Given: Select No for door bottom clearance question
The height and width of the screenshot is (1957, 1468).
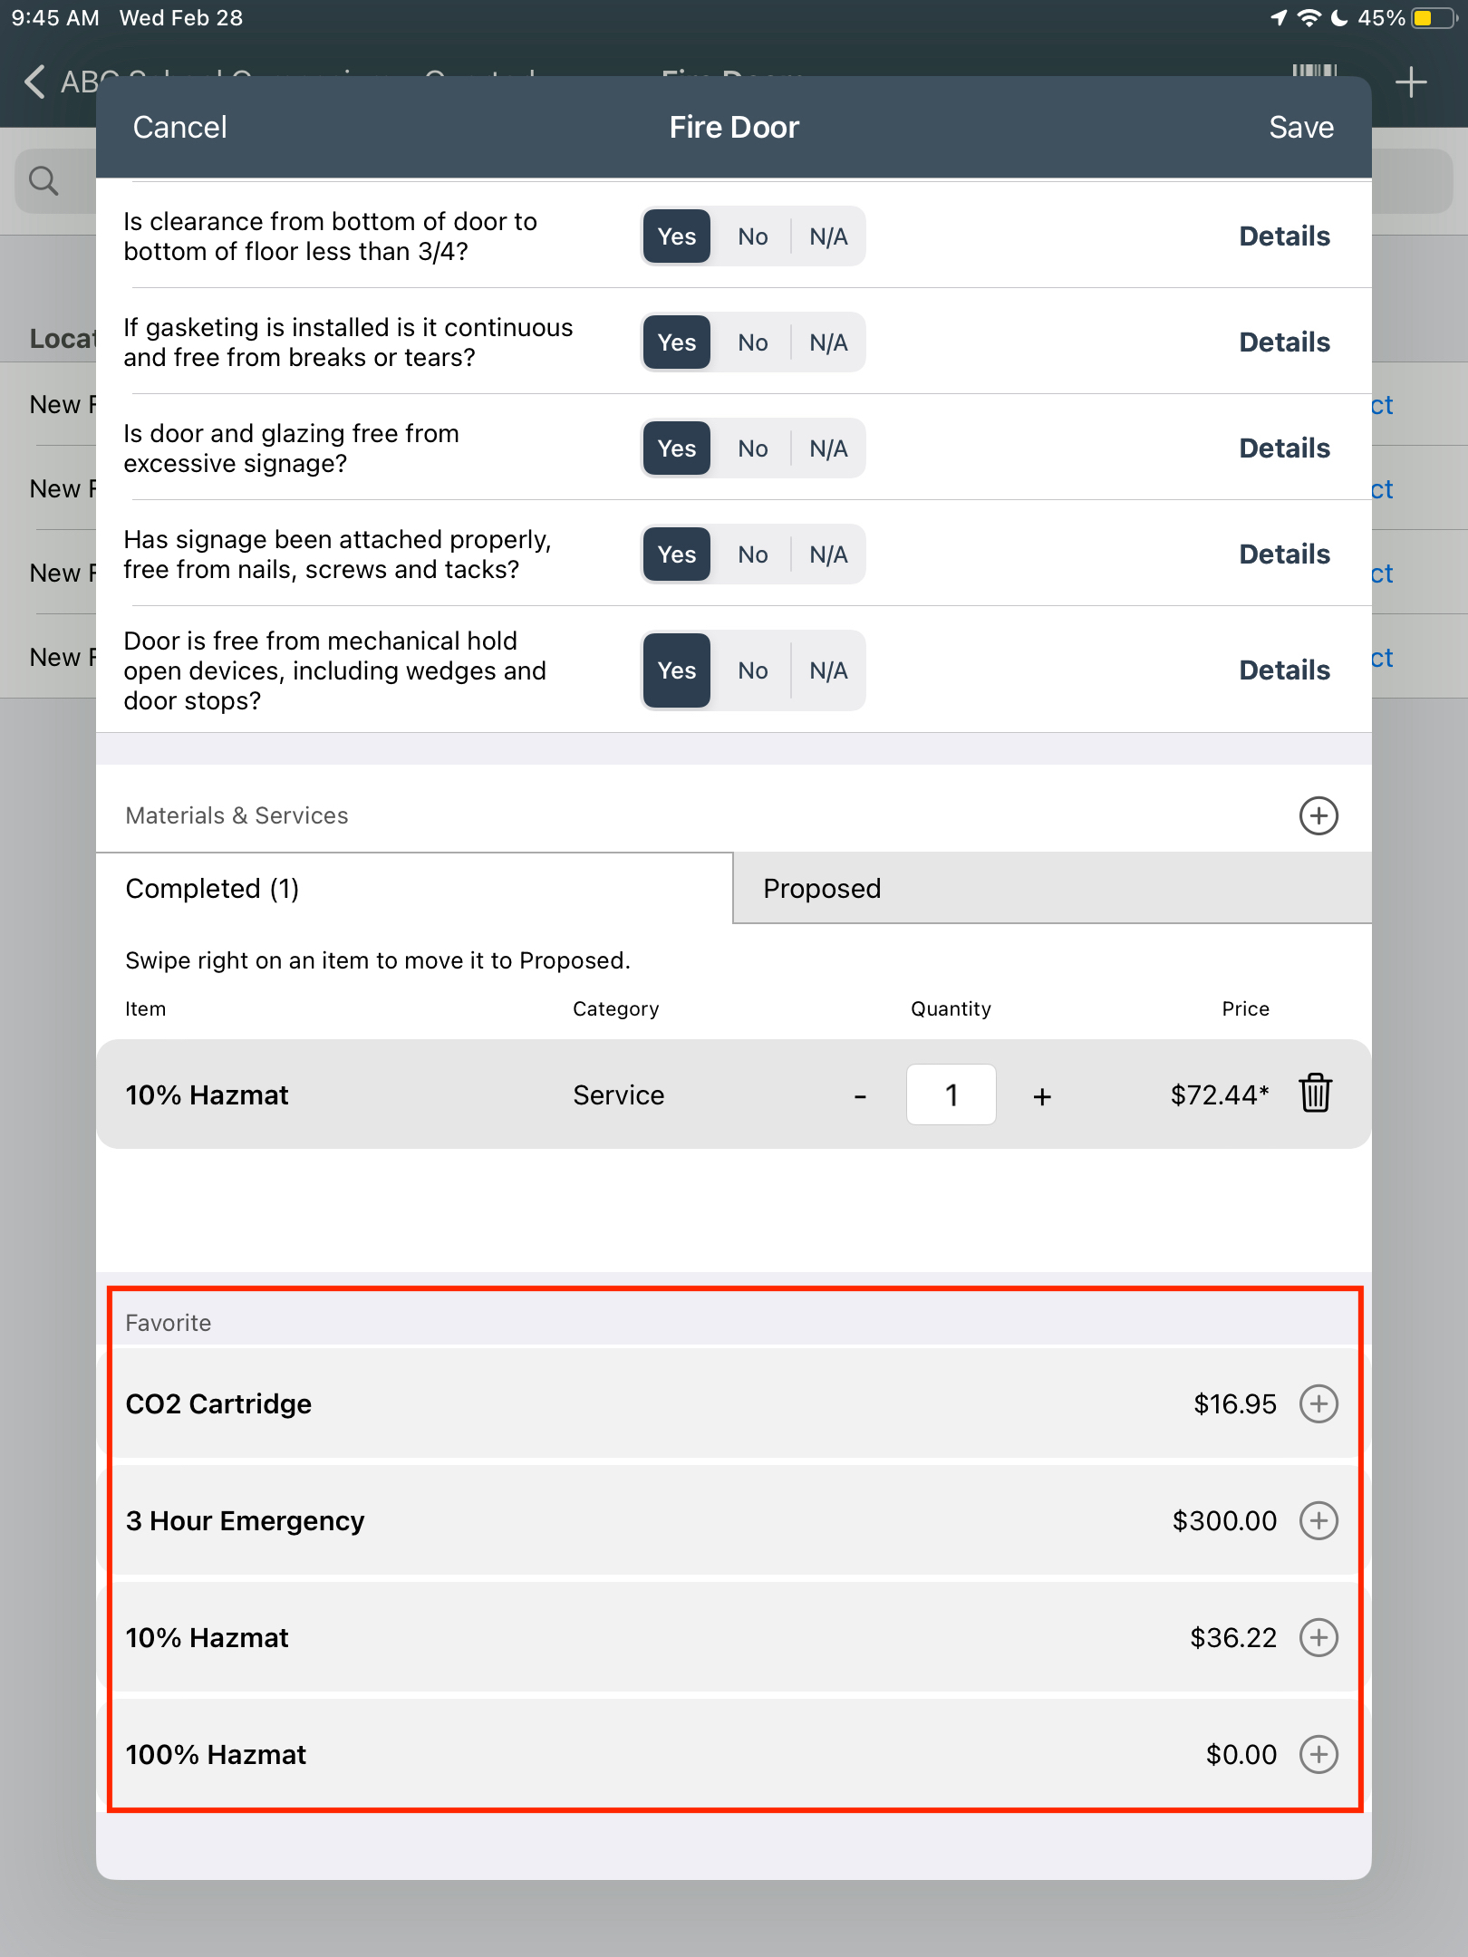Looking at the screenshot, I should click(752, 236).
